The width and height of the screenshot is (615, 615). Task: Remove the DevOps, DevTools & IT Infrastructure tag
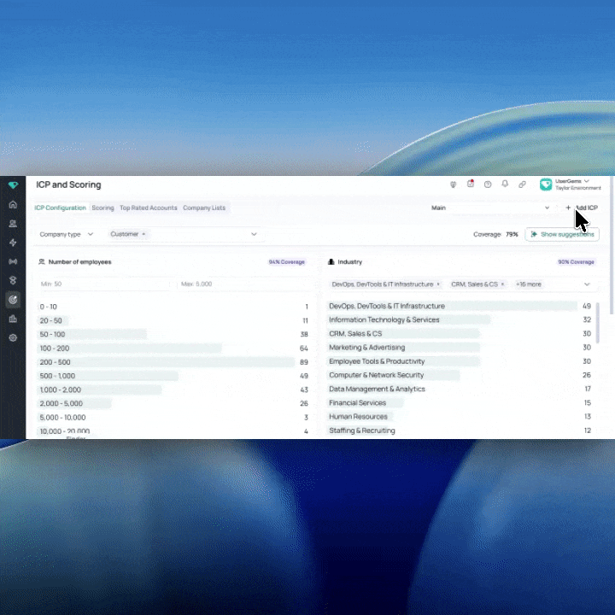tap(438, 284)
